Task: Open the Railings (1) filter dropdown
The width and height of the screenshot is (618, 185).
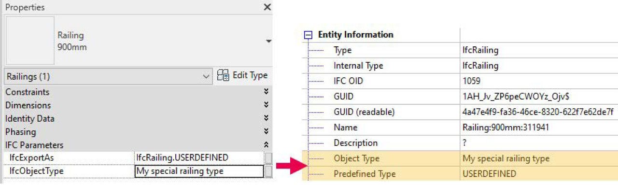Action: [x=109, y=76]
